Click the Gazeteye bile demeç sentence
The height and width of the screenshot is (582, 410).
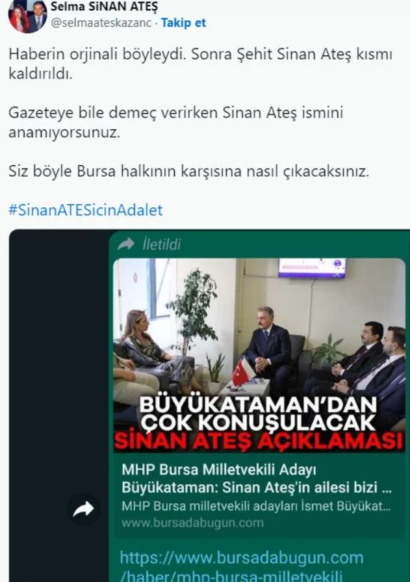point(175,122)
